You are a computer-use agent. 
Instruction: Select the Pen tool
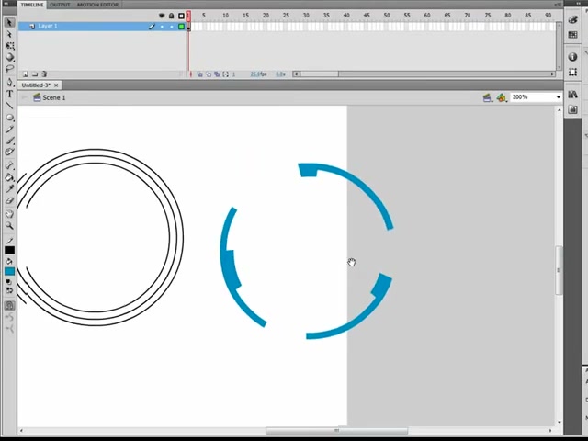coord(9,83)
